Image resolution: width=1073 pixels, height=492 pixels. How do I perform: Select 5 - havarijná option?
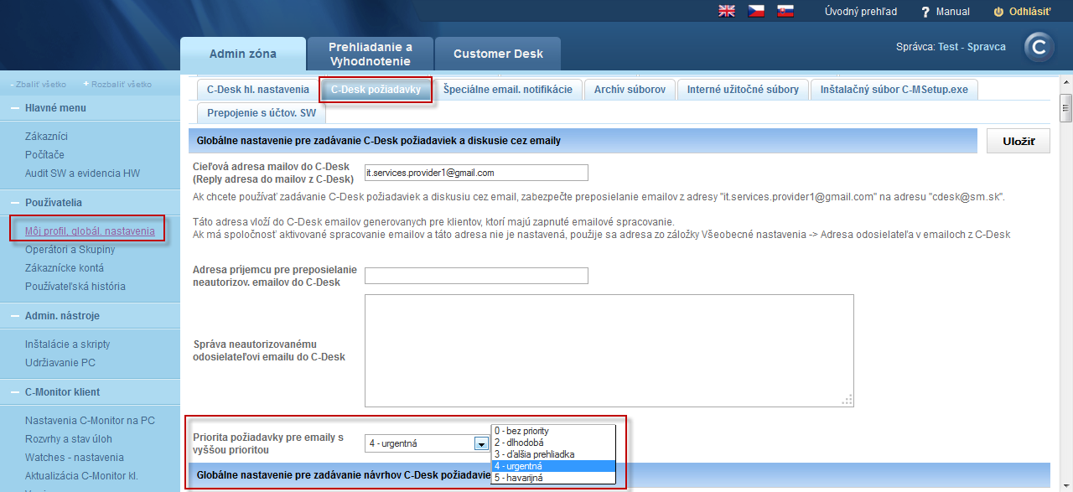click(x=553, y=478)
